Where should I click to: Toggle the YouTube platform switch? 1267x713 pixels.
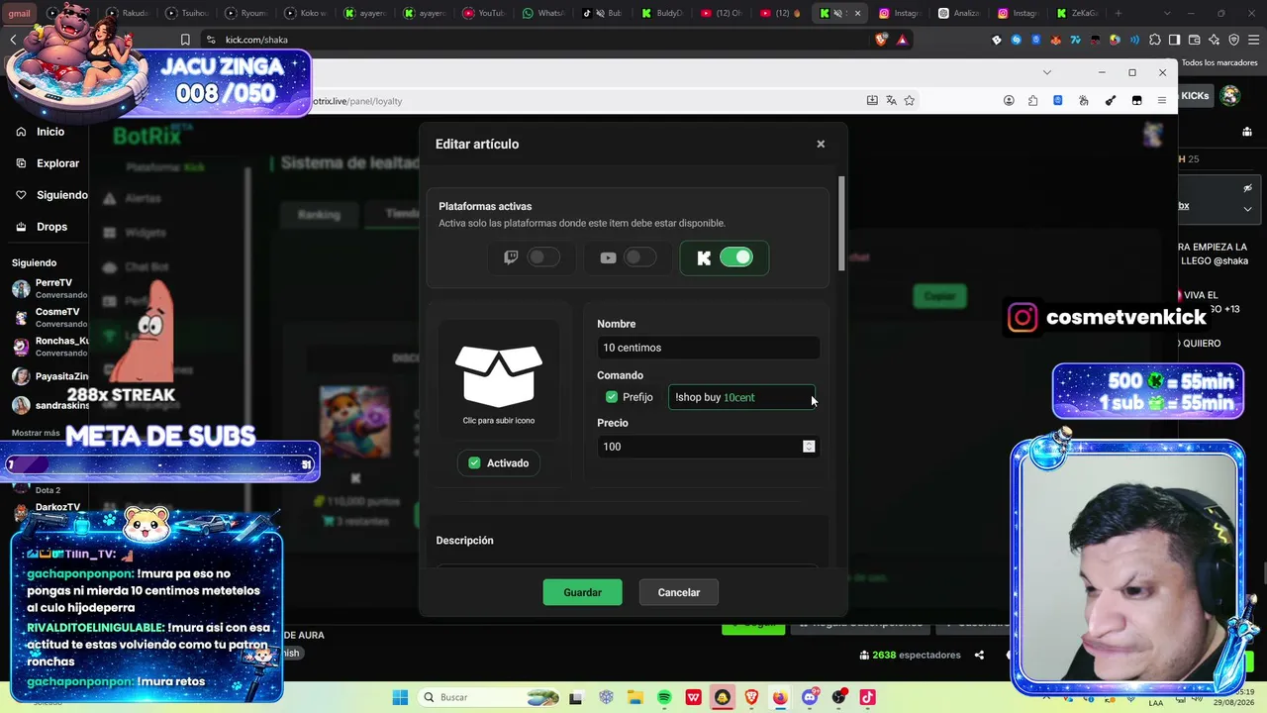(x=640, y=257)
